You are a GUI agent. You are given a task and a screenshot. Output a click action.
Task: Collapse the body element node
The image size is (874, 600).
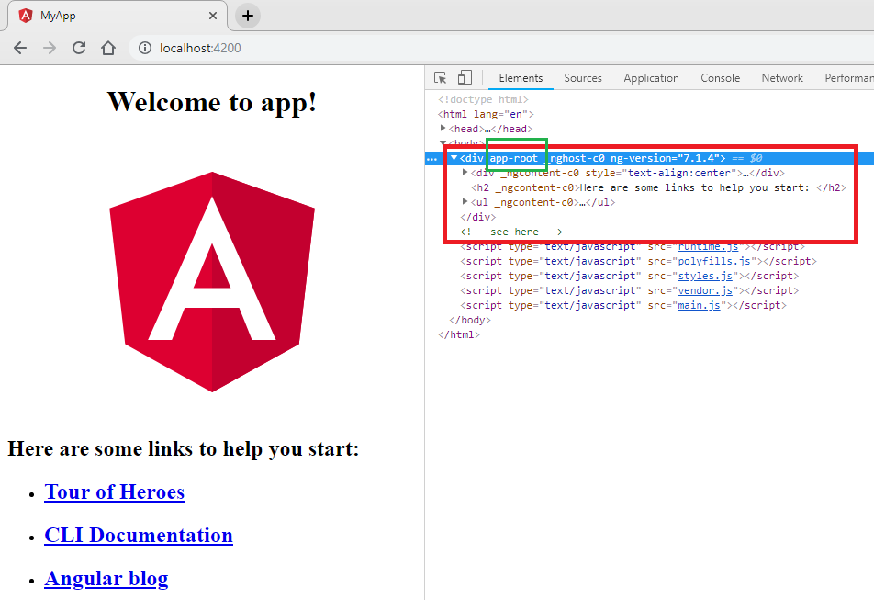tap(443, 142)
